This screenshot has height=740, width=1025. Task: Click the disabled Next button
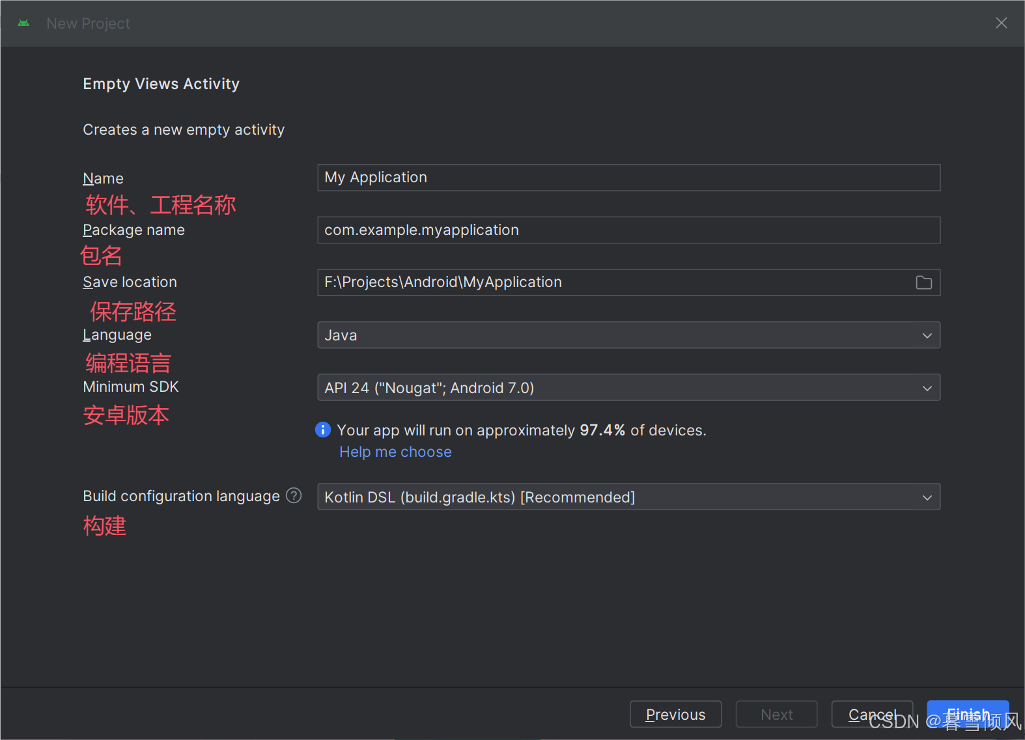coord(776,715)
